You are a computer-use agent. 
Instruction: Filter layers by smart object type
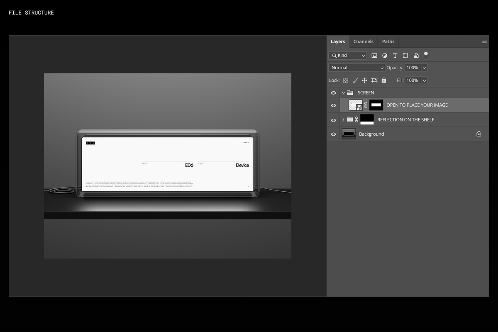(416, 56)
